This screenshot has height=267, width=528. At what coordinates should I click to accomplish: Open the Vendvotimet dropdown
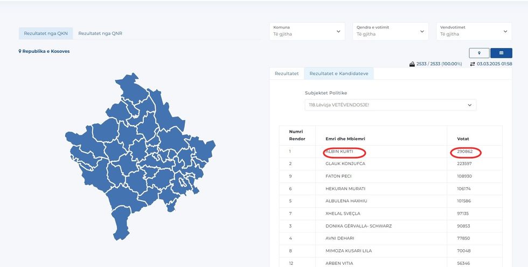point(474,31)
